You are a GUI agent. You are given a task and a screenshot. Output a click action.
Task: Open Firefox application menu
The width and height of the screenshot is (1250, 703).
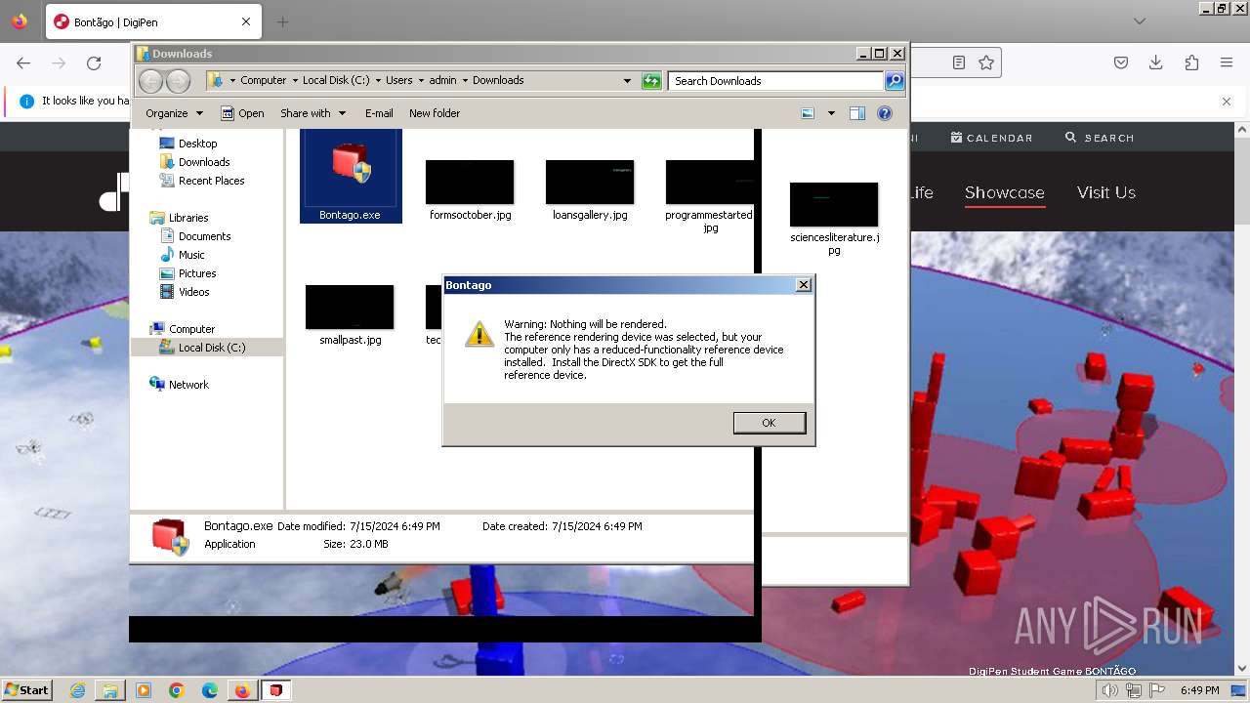click(x=1227, y=62)
